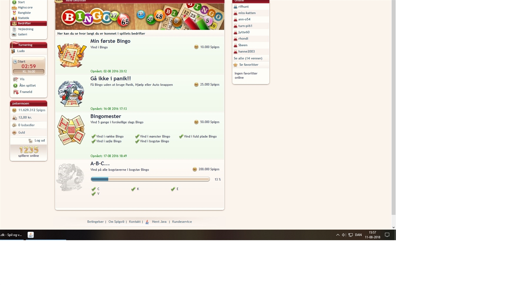Expand the Se alle (14 venner) list
This screenshot has height=285, width=508.
(248, 58)
